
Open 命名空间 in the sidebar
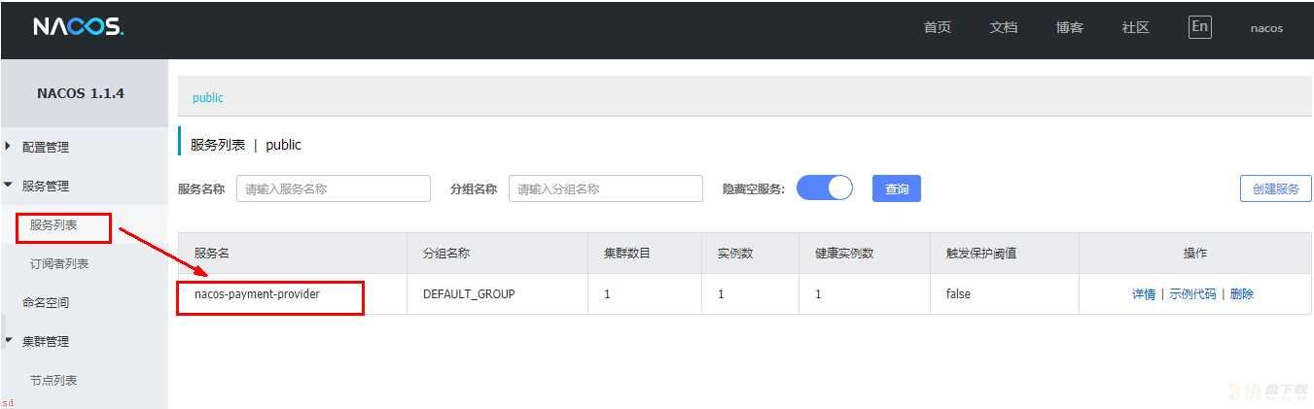point(46,303)
